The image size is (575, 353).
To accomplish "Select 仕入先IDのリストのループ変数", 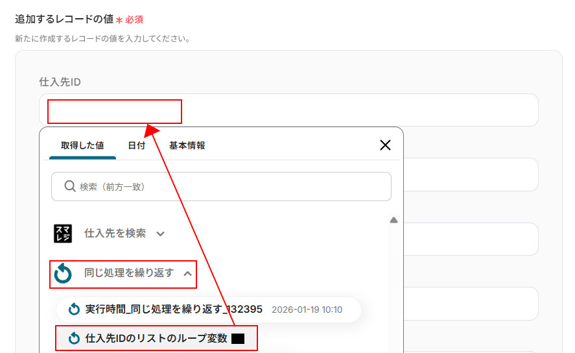I will (156, 338).
